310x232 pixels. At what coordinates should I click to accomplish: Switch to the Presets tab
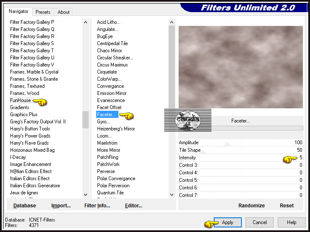pyautogui.click(x=43, y=12)
